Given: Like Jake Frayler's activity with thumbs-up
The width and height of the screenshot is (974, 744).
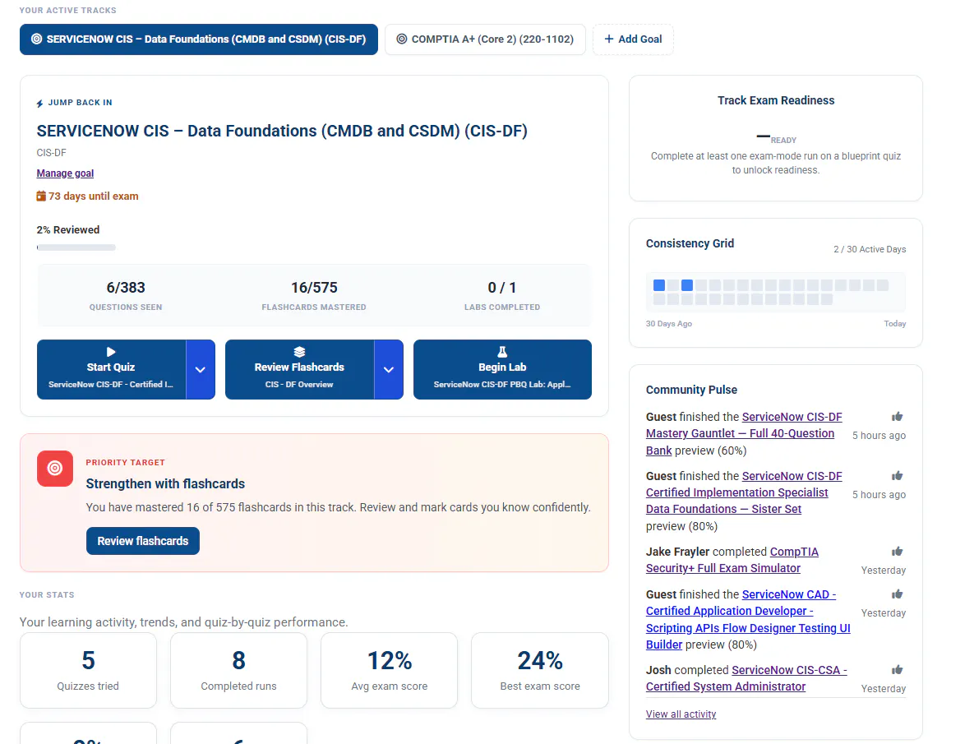Looking at the screenshot, I should pyautogui.click(x=897, y=552).
